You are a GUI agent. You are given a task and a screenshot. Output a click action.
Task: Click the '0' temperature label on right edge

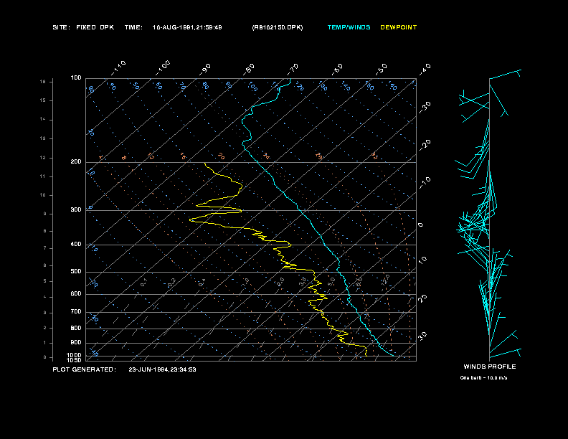coord(420,225)
